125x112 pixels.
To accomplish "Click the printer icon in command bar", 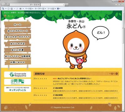I will [21, 9].
